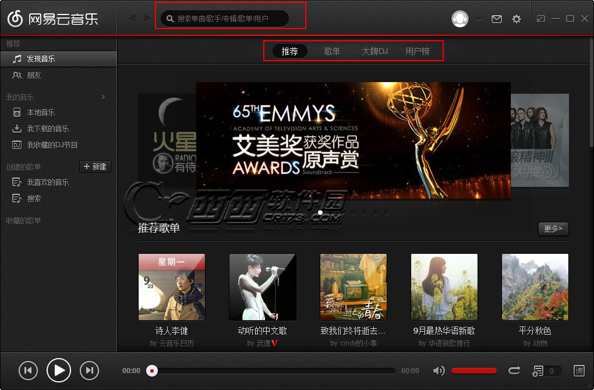Switch to the 大牌DJ tab
Viewport: 594px width, 390px height.
point(374,51)
